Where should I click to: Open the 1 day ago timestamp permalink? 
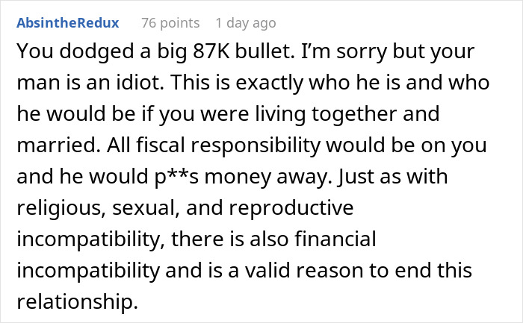click(246, 23)
